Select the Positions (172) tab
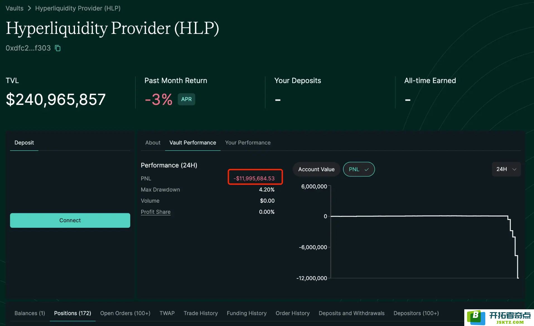The image size is (534, 326). (x=73, y=313)
